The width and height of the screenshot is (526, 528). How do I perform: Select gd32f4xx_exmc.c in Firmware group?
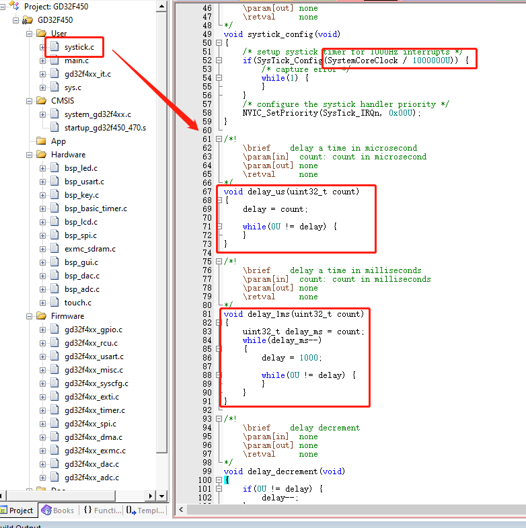click(x=95, y=451)
